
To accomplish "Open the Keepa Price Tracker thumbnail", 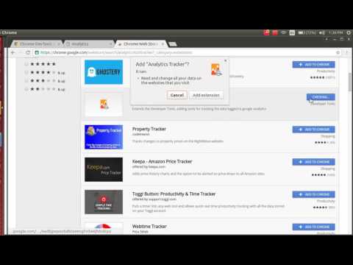I will [x=104, y=169].
